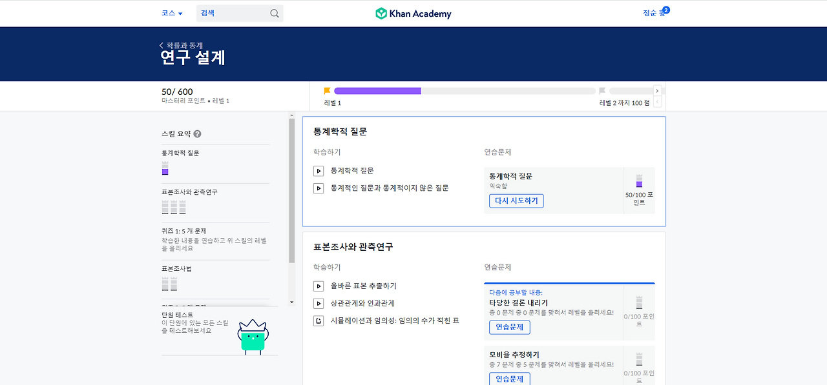Screen dimensions: 827x385
Task: Click the Khan Academy logo
Action: coord(413,13)
